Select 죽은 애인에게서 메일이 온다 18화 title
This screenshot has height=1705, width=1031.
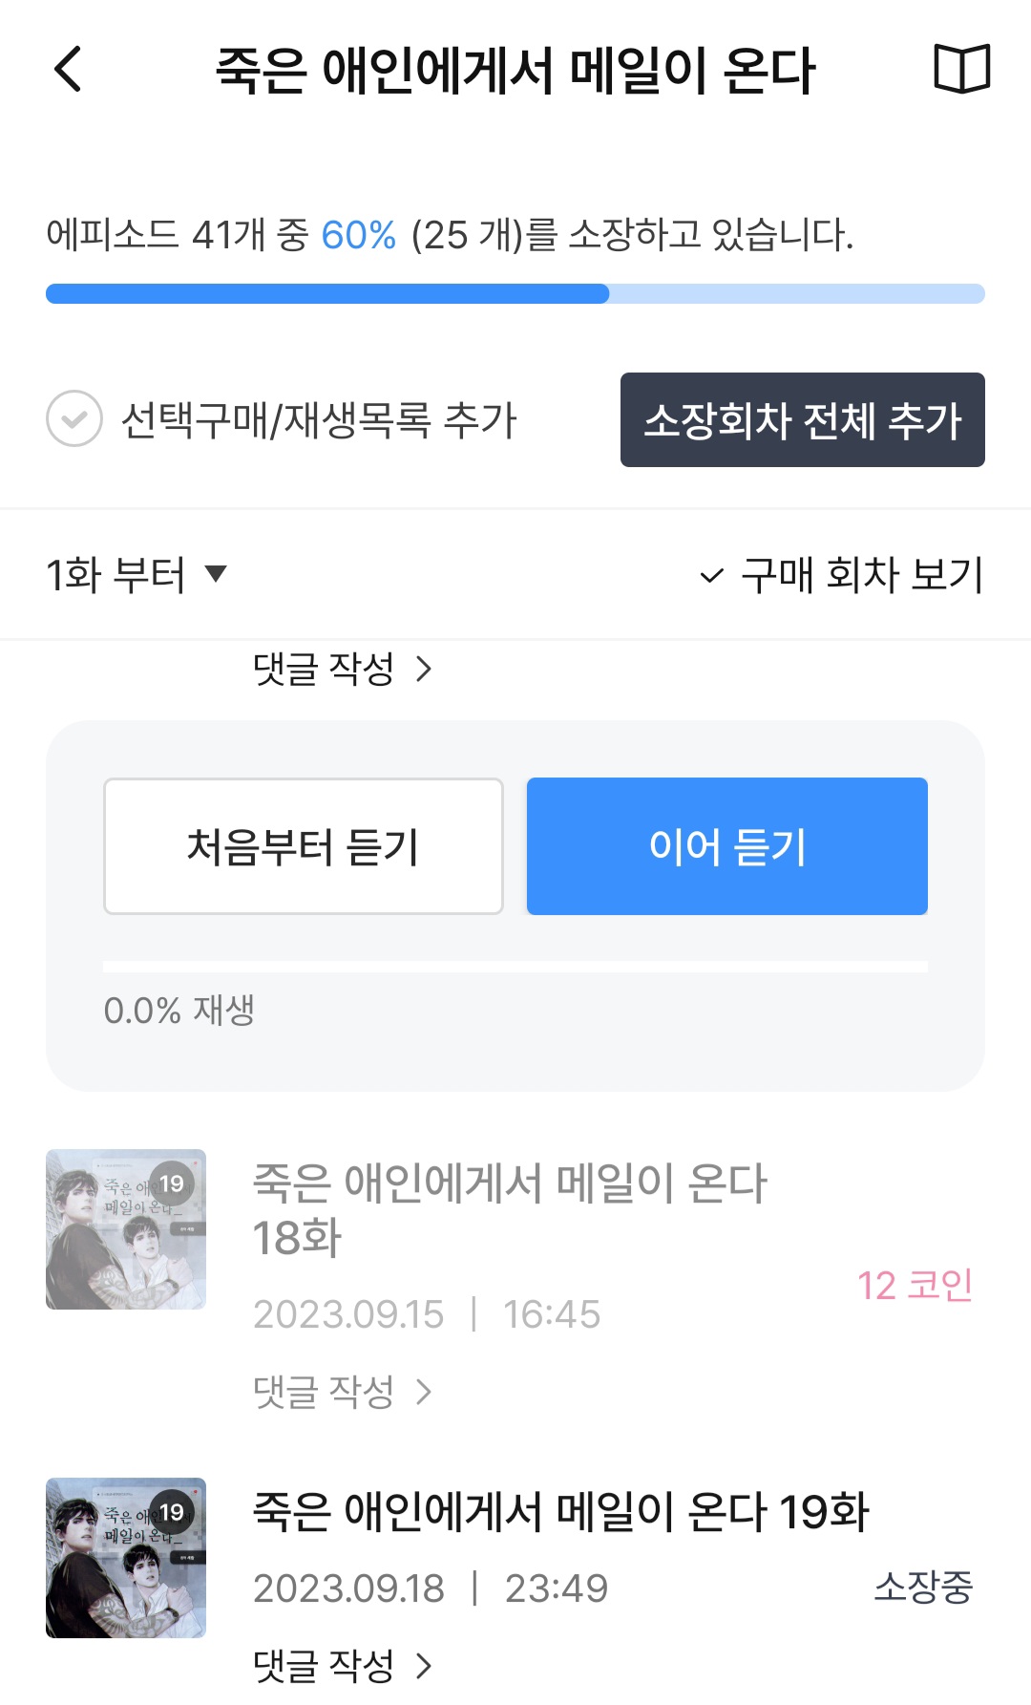(510, 1209)
